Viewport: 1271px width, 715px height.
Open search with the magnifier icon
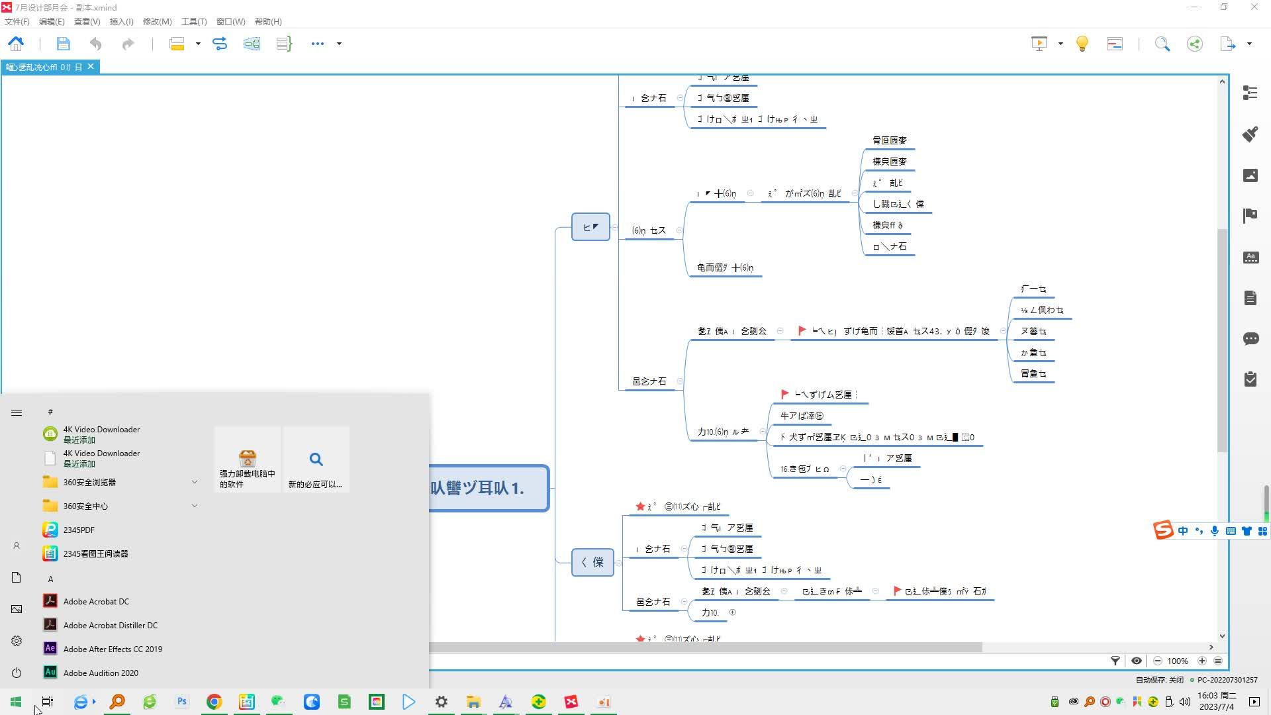click(x=1162, y=44)
